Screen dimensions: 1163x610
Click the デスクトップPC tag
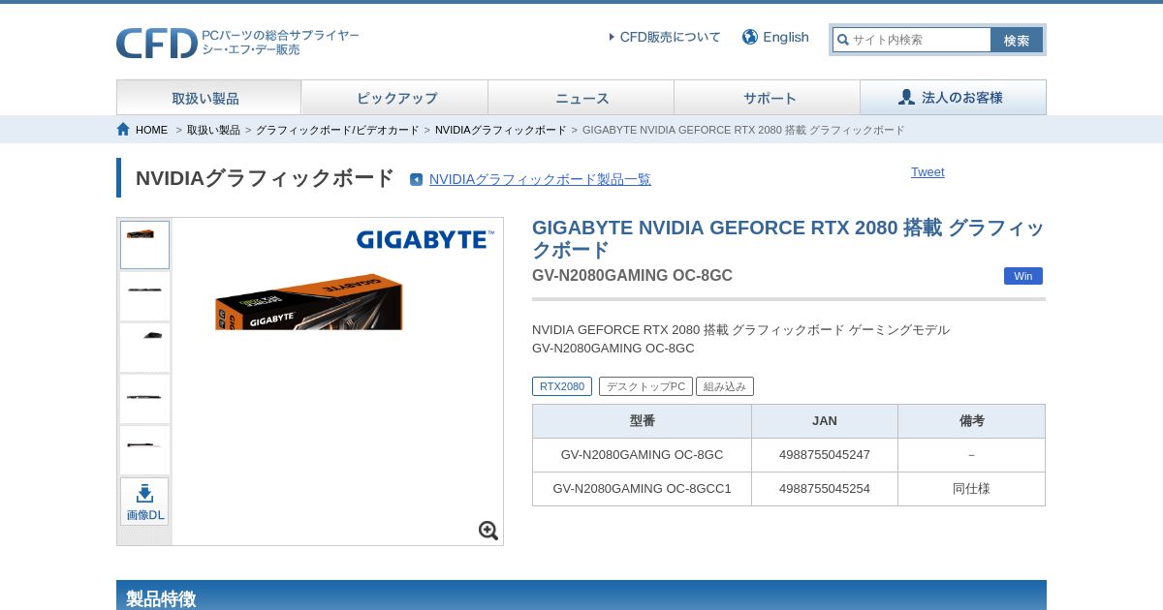tap(645, 386)
